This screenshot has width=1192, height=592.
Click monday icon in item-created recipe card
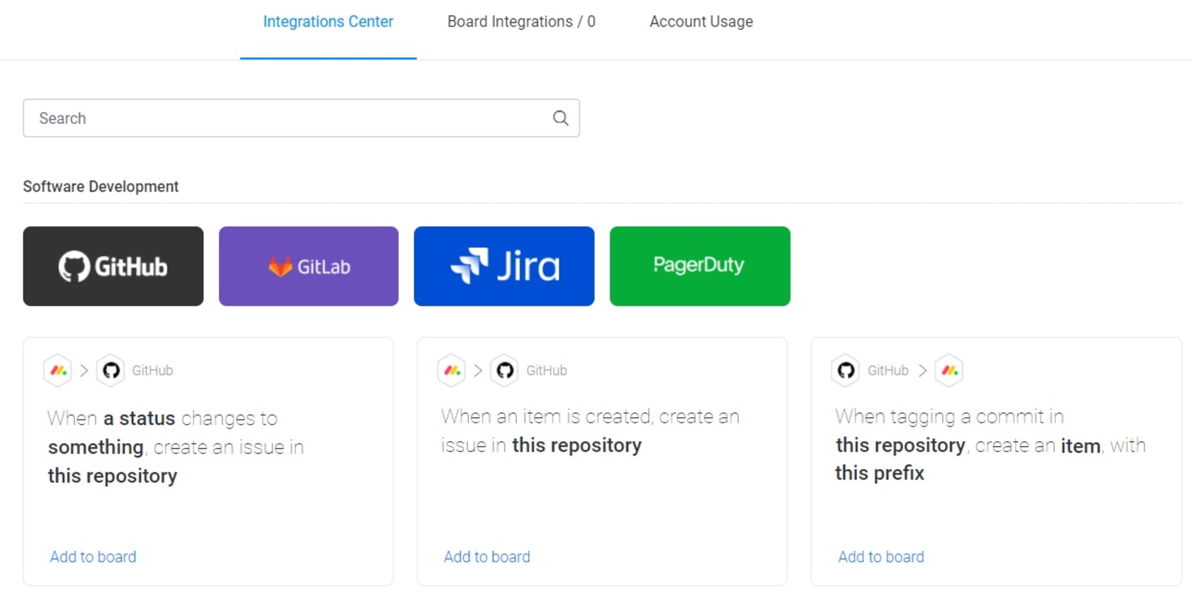click(x=452, y=370)
